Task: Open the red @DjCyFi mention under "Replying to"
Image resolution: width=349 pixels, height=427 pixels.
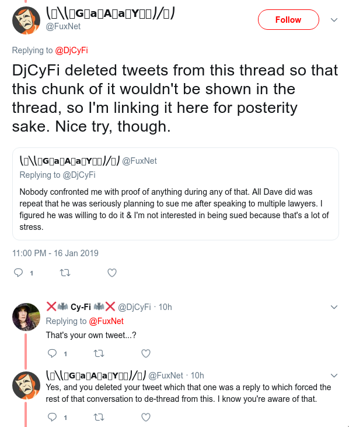Action: point(71,50)
